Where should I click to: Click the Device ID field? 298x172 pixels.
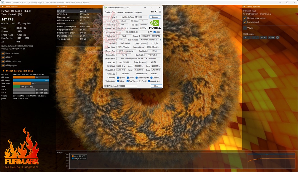coord(151,36)
